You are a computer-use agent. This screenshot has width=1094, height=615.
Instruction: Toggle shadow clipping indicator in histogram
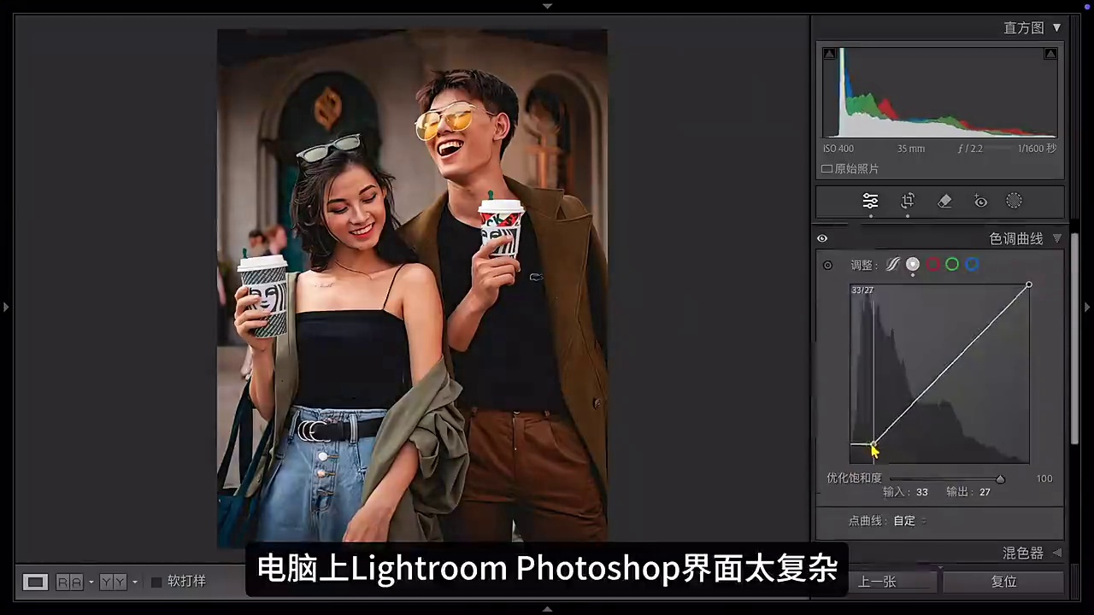coord(829,54)
